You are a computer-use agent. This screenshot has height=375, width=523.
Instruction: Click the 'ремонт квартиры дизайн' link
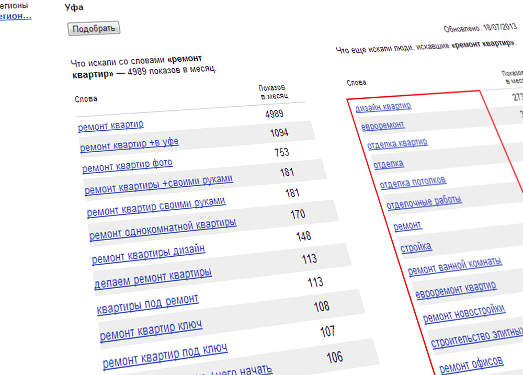point(148,253)
